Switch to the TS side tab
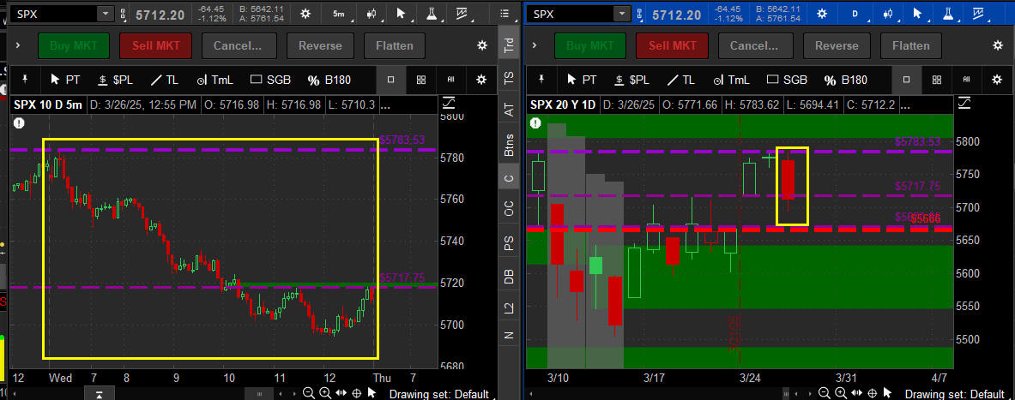 (x=509, y=78)
